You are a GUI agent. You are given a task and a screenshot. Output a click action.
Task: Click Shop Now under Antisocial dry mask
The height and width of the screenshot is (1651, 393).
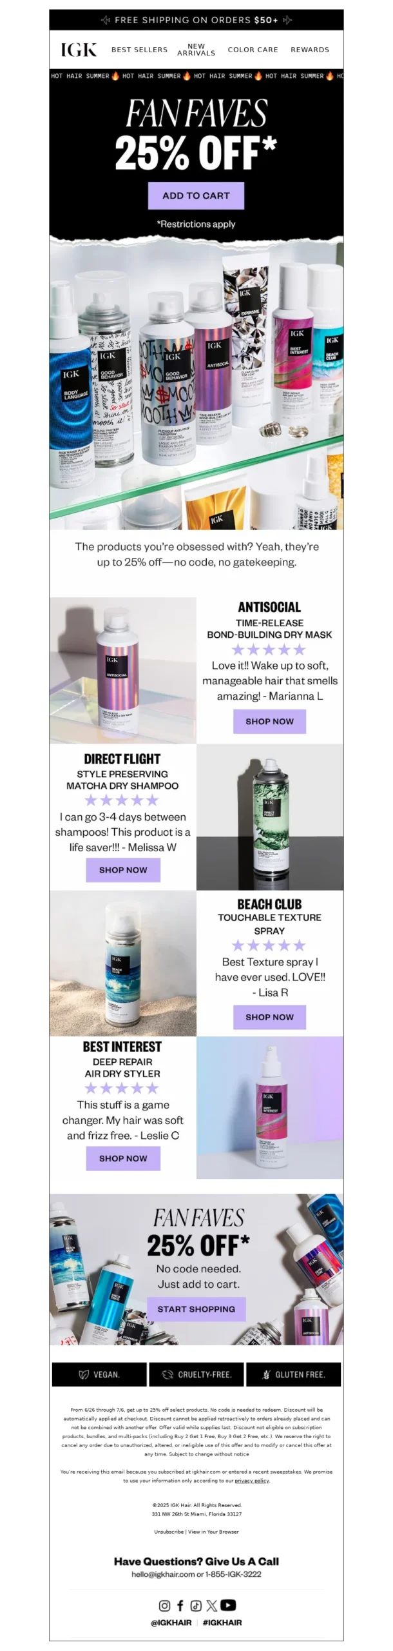pos(269,722)
